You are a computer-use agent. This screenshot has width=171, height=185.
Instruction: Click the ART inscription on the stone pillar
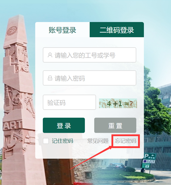point(12,125)
